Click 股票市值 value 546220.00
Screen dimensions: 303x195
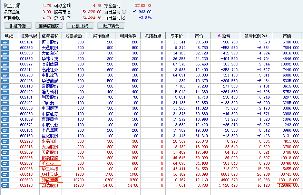click(92, 12)
